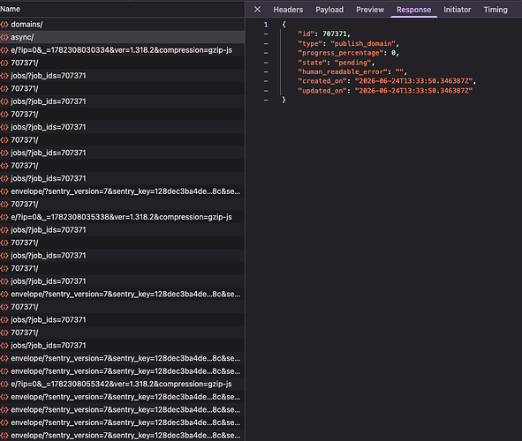
Task: Collapse the "id" line fold marker
Action: (266, 34)
